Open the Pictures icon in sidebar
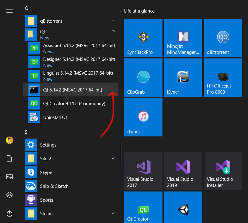The image size is (248, 223). coord(9,177)
